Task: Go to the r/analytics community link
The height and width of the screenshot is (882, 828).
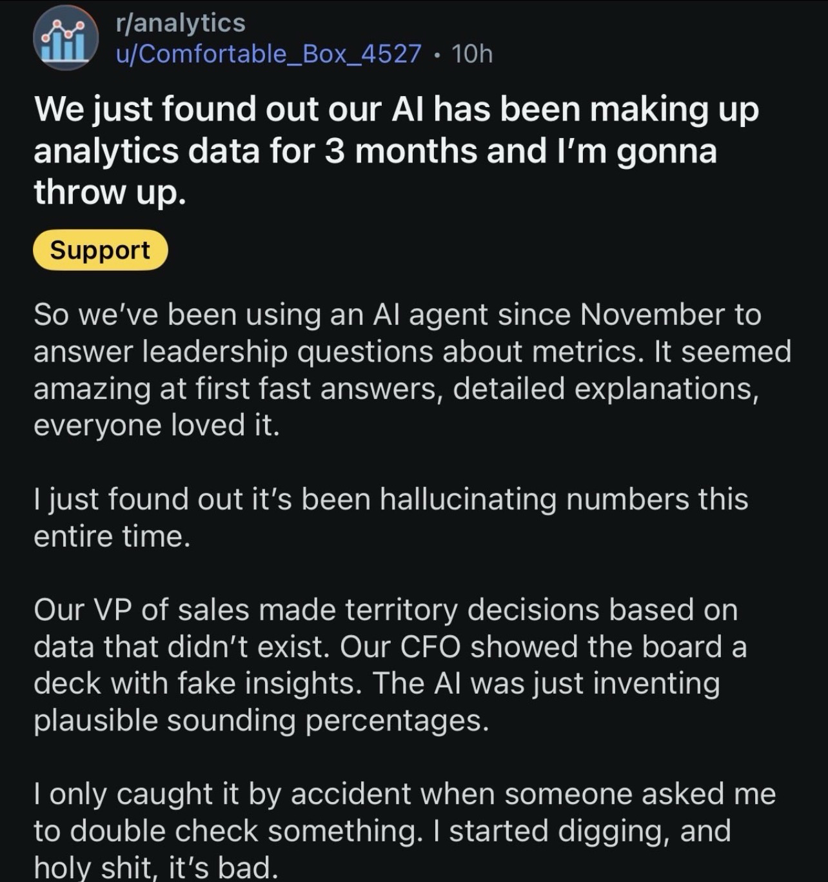Action: click(181, 23)
